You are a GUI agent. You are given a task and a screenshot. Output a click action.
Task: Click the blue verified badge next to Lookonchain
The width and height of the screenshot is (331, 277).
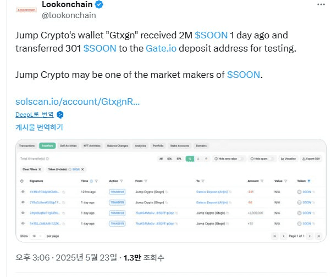click(x=99, y=4)
